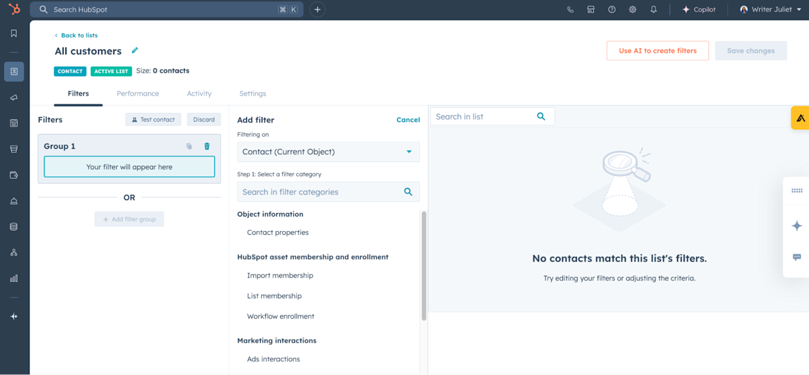Click Use AI to create filters

click(658, 51)
